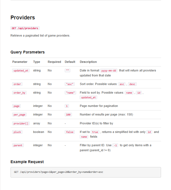Click the Providers heading
Screen dimensions: 171x190
23,18
